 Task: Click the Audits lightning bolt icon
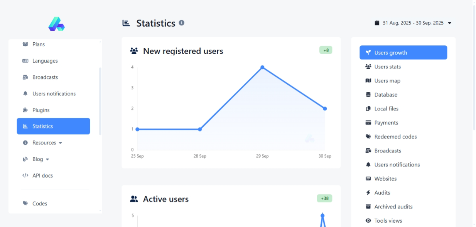point(368,193)
